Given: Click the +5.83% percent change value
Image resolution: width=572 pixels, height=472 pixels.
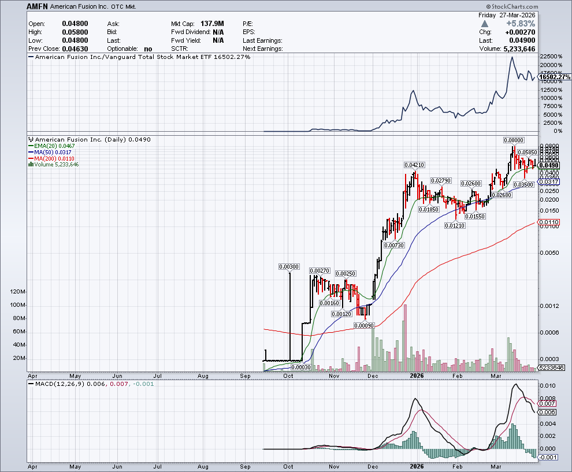Looking at the screenshot, I should (521, 24).
